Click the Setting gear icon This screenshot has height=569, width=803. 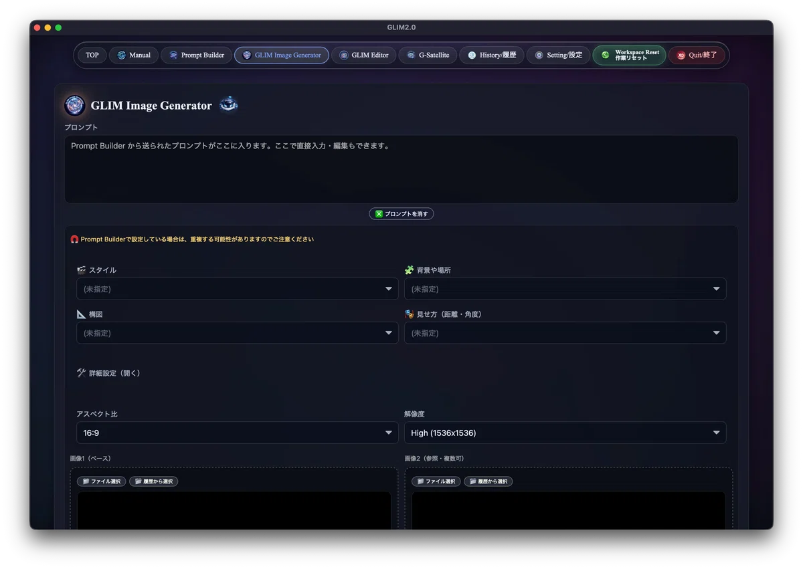tap(539, 55)
